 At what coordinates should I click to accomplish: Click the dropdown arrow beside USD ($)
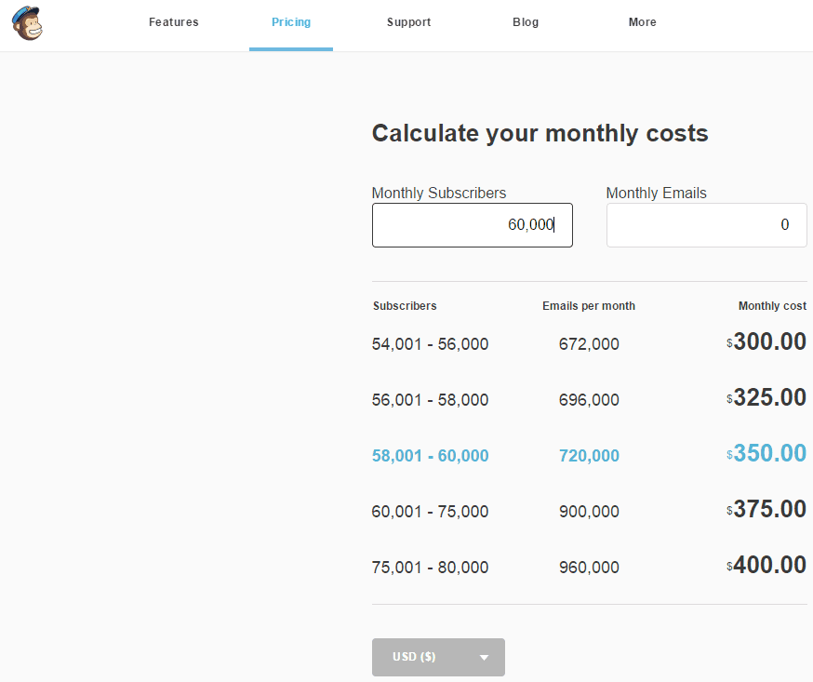click(485, 657)
